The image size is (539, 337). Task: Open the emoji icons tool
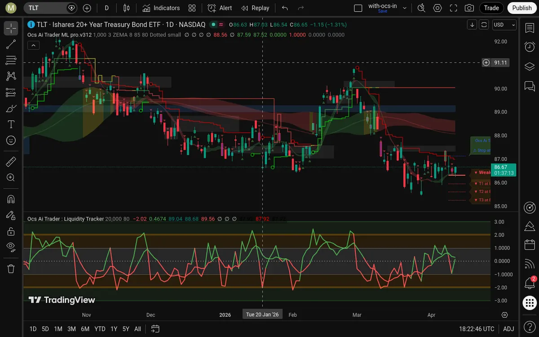pos(11,140)
